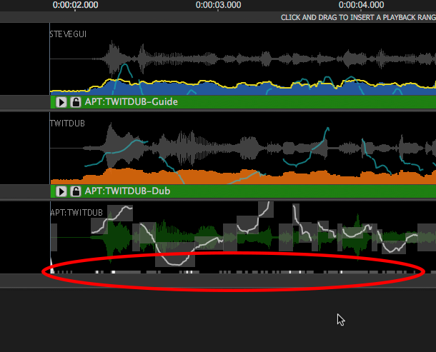
Task: Toggle the lock icon on APT:TWITDUB-Guide bar
Action: coord(74,102)
